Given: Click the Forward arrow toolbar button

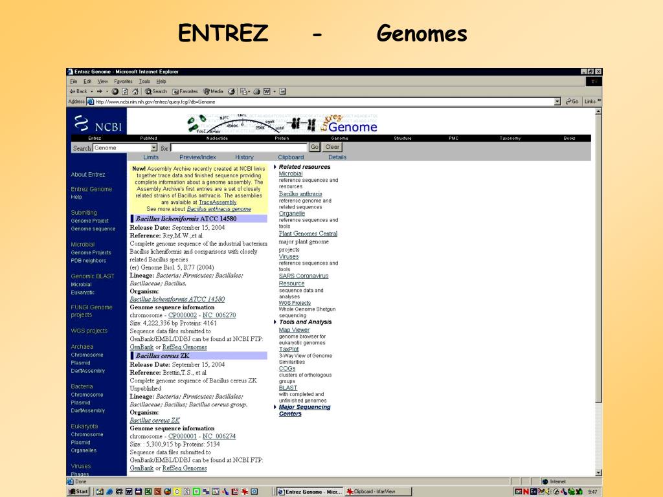Looking at the screenshot, I should coord(99,91).
